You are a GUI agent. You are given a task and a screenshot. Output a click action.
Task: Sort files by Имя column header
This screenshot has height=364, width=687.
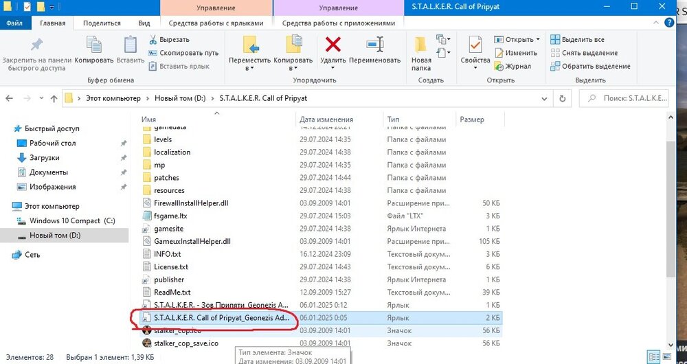point(148,120)
